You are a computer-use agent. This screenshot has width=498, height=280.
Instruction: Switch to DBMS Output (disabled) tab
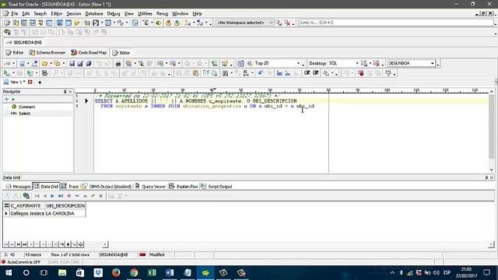pos(107,187)
